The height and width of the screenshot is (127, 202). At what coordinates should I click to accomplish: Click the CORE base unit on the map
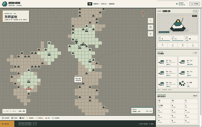pyautogui.click(x=83, y=43)
